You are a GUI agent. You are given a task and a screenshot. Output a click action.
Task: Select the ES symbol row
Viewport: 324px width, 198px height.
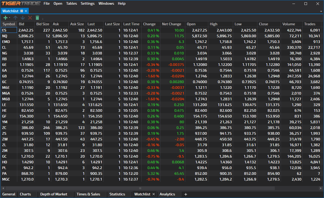tap(161, 30)
